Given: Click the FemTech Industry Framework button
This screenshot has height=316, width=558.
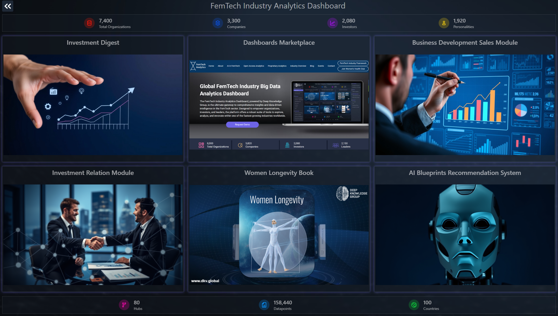Looking at the screenshot, I should [x=353, y=63].
